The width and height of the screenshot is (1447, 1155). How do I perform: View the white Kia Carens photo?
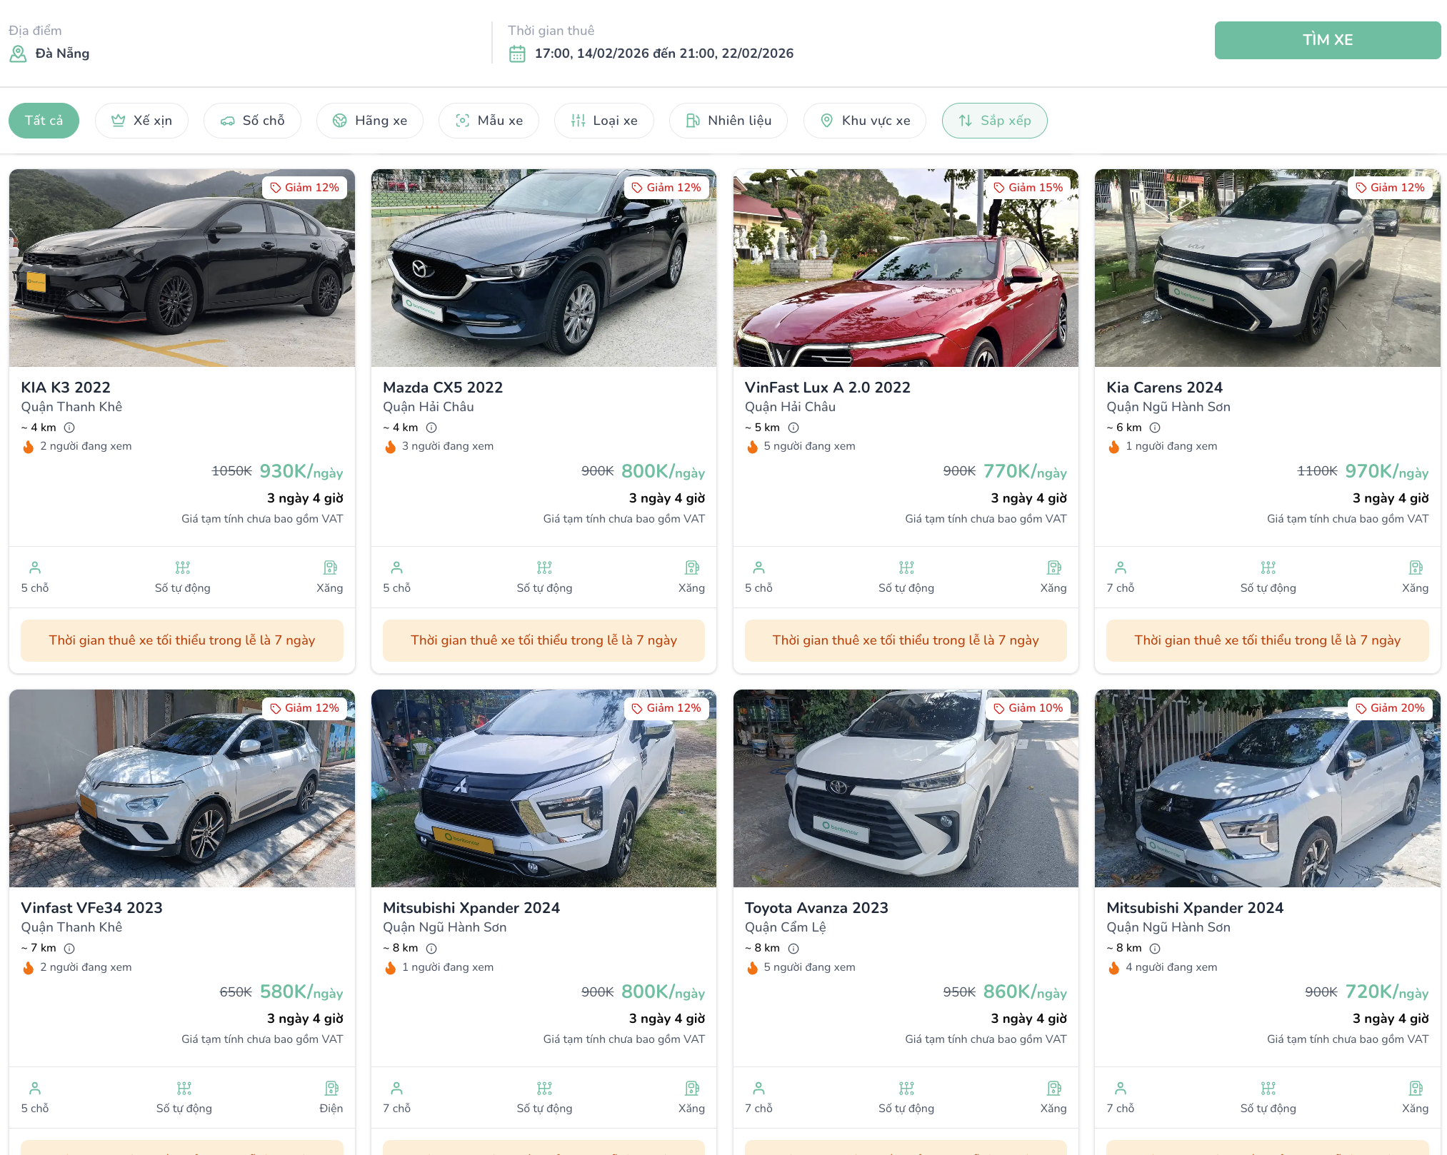click(x=1267, y=268)
